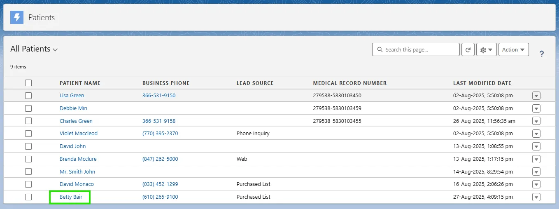Image resolution: width=559 pixels, height=209 pixels.
Task: Open row actions for Violet Maccleod
Action: click(536, 134)
